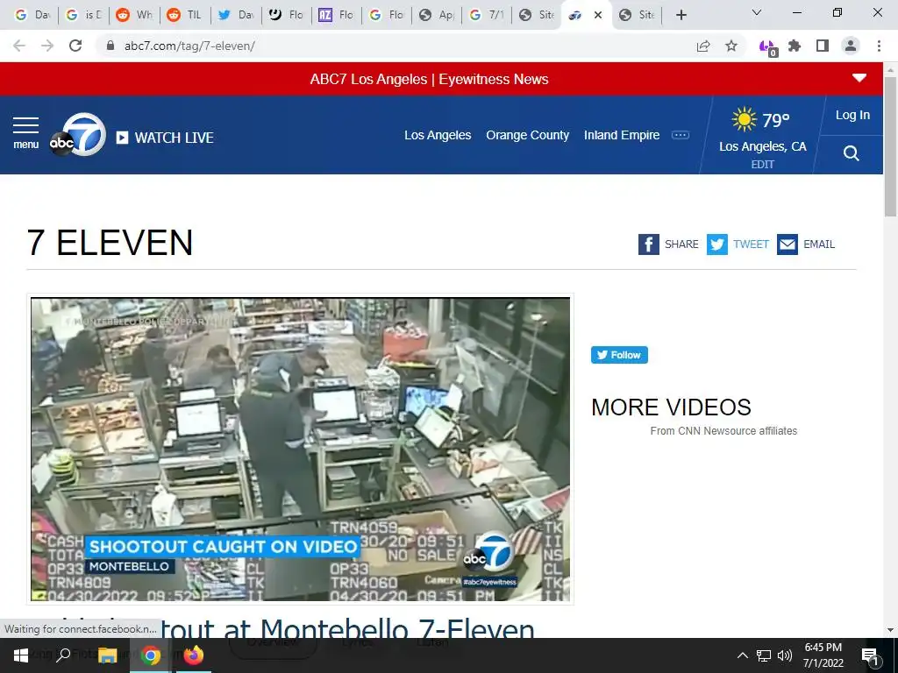Click the purple extension icon with badge
The width and height of the screenshot is (898, 673).
pos(767,47)
